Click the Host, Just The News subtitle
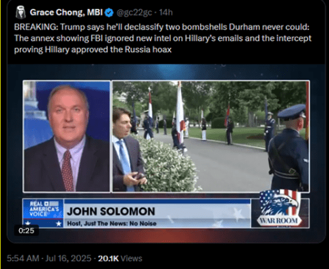Screen dimensions: 329x269 [112, 224]
